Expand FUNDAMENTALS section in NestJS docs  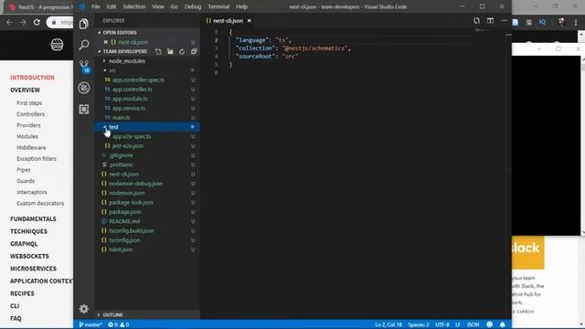point(33,219)
